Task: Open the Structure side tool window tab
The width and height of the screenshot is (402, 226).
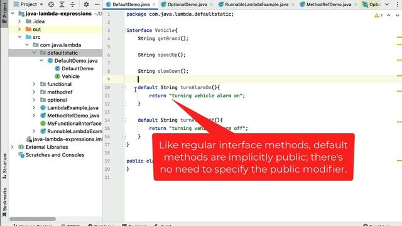Action: [4, 166]
